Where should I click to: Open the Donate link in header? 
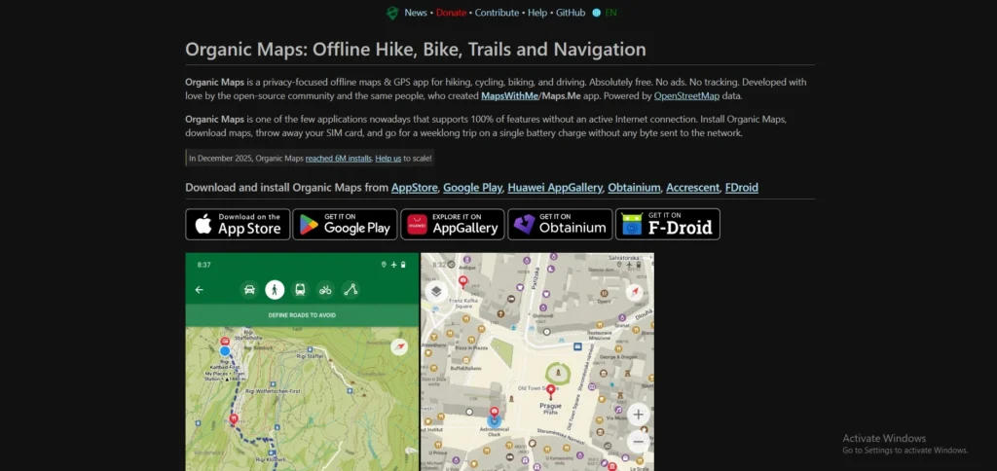451,13
